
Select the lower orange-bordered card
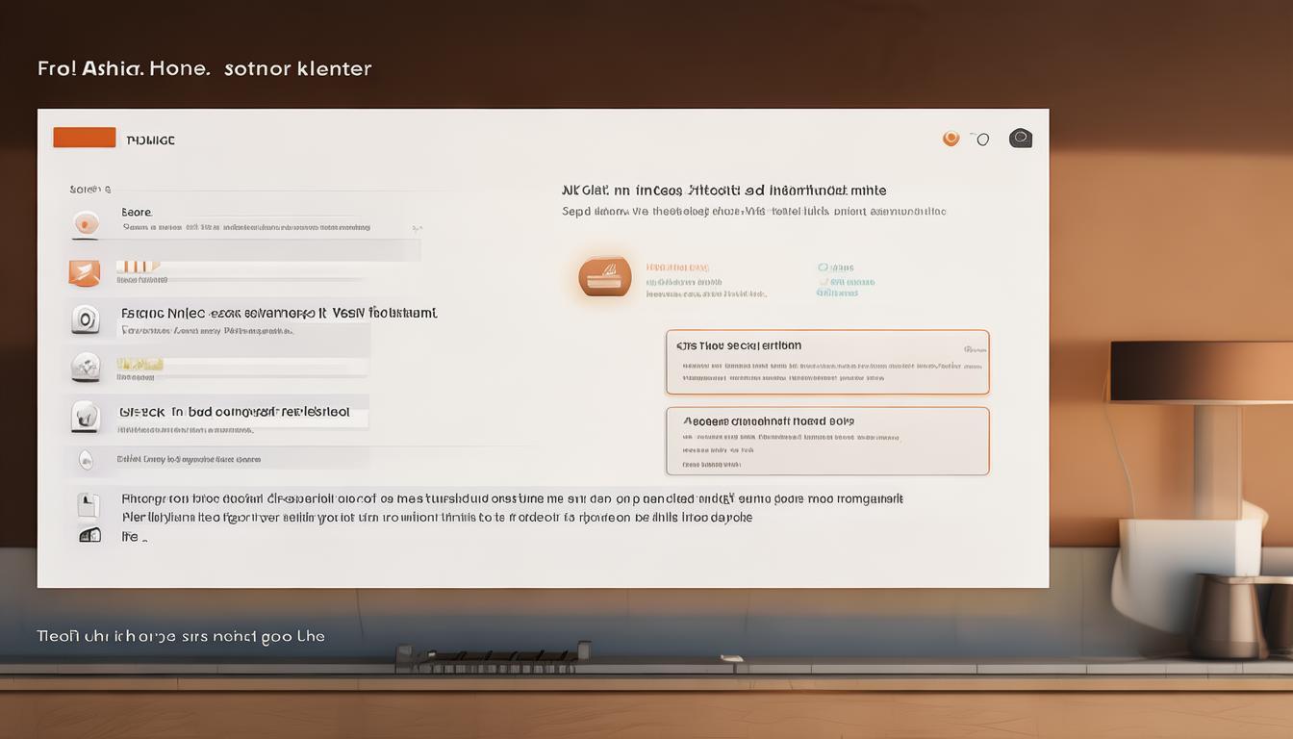tap(826, 441)
